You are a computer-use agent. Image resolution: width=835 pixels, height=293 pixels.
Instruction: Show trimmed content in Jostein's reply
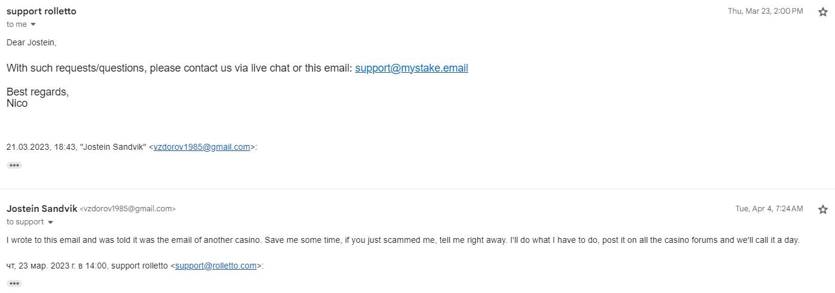[14, 283]
